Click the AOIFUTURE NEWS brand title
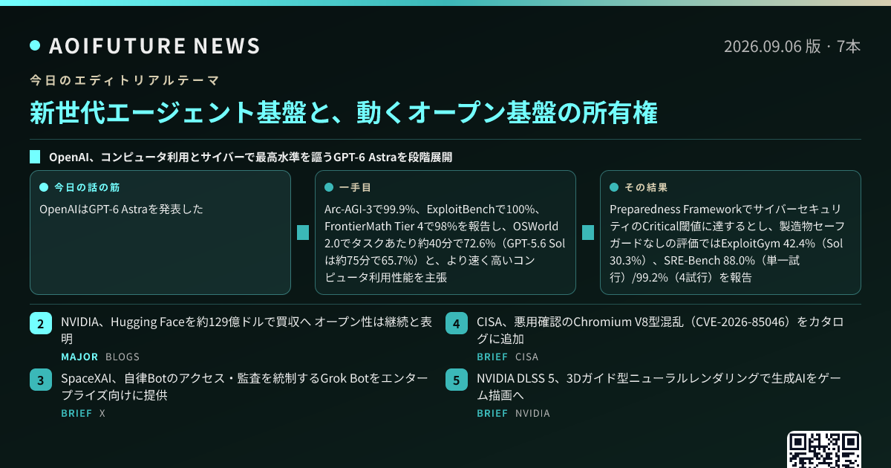The image size is (891, 468). click(x=154, y=46)
